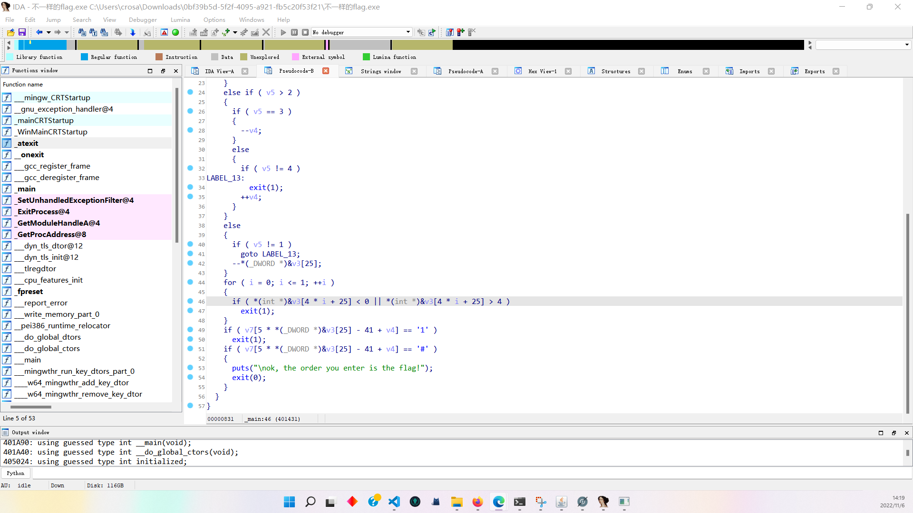Select __mingw_CRTStartup in Functions window

tap(87, 98)
